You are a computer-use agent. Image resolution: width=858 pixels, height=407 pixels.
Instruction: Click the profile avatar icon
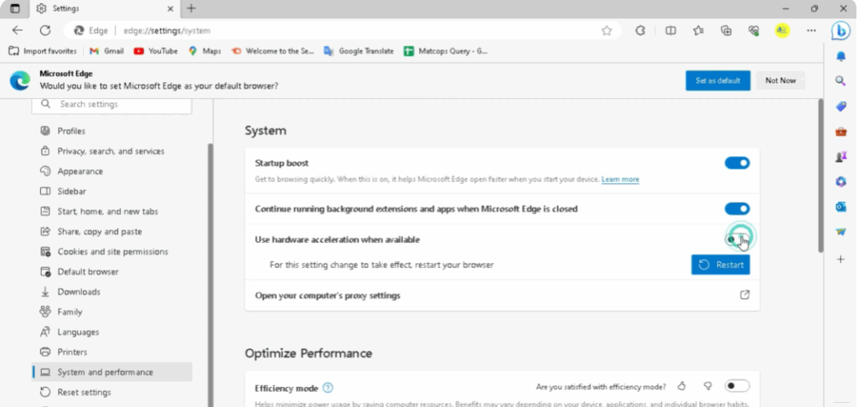[x=783, y=31]
